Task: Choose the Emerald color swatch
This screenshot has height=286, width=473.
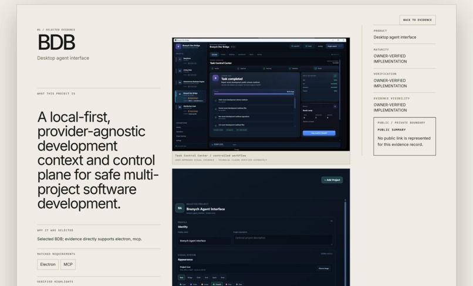Action: point(217,284)
